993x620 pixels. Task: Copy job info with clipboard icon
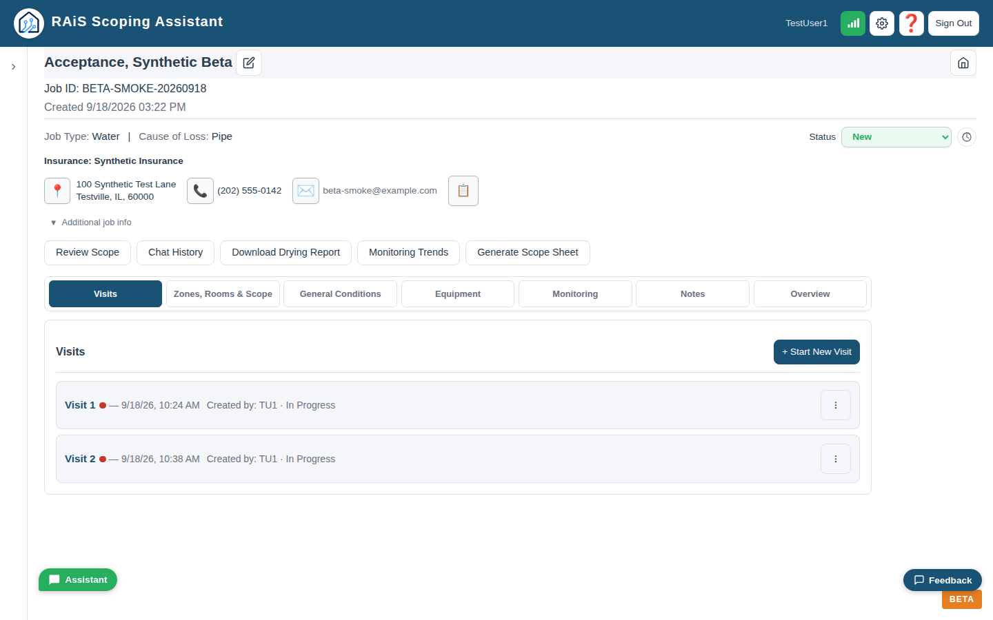coord(463,191)
